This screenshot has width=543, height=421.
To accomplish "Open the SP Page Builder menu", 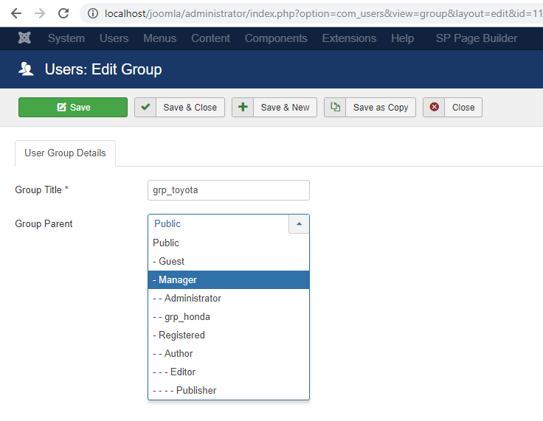I will point(476,38).
